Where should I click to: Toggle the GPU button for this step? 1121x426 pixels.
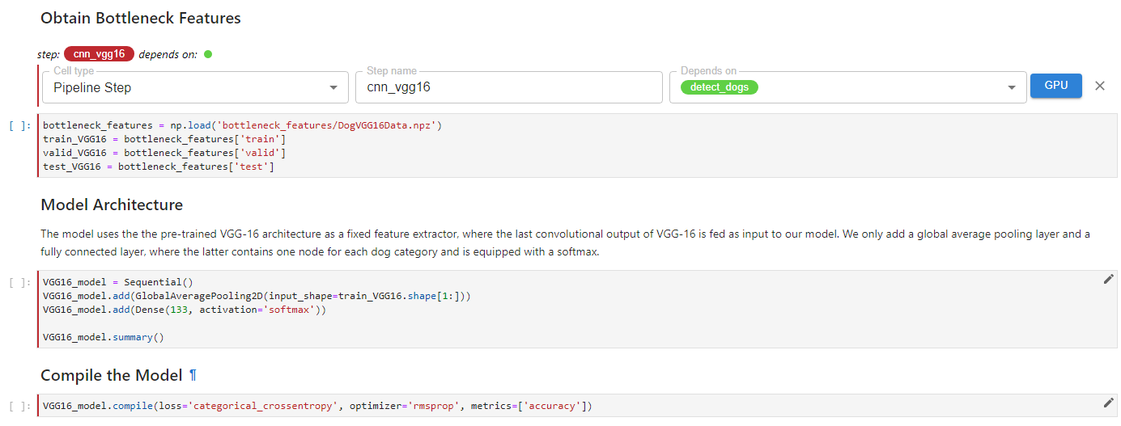click(1055, 86)
